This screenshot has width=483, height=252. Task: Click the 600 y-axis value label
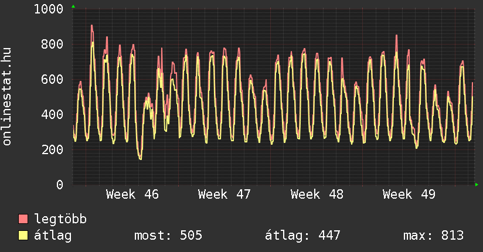[52, 79]
